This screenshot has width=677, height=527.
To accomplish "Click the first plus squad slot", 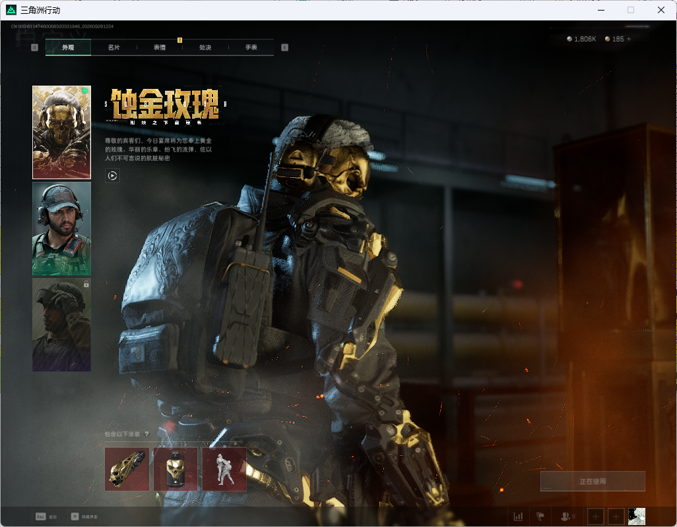I will coord(595,516).
